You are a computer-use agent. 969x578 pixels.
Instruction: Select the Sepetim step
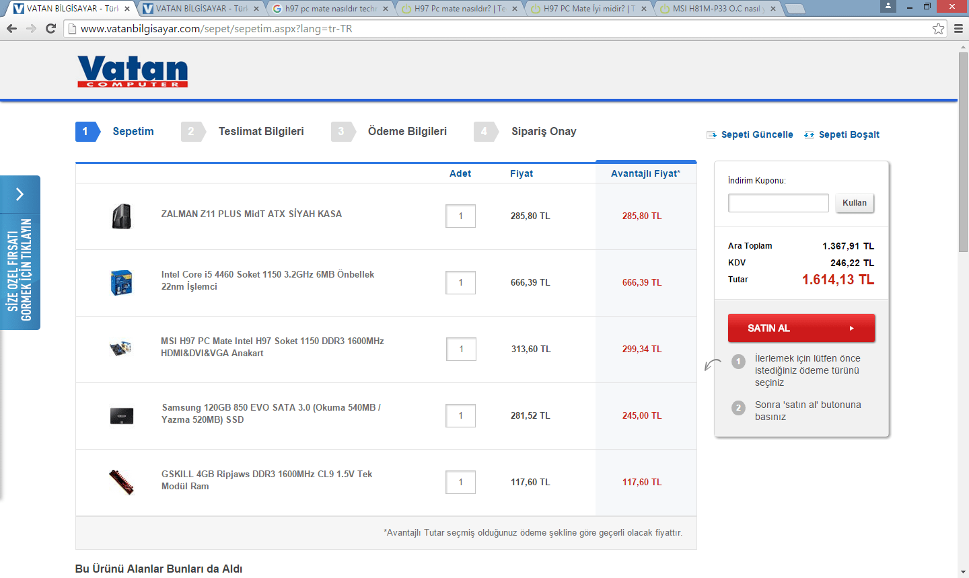(115, 132)
